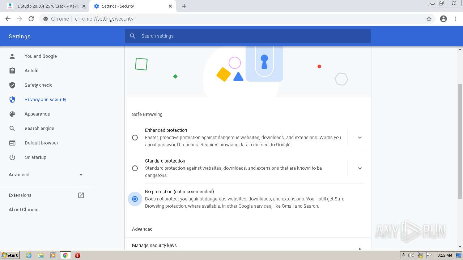Select the No protection radio button
463x260 pixels.
135,199
